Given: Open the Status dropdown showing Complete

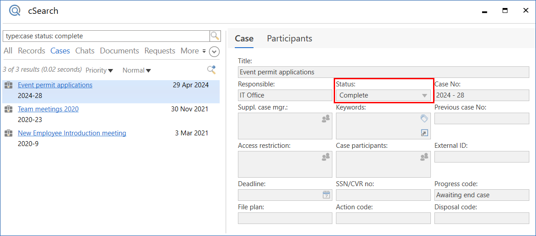Looking at the screenshot, I should 383,95.
